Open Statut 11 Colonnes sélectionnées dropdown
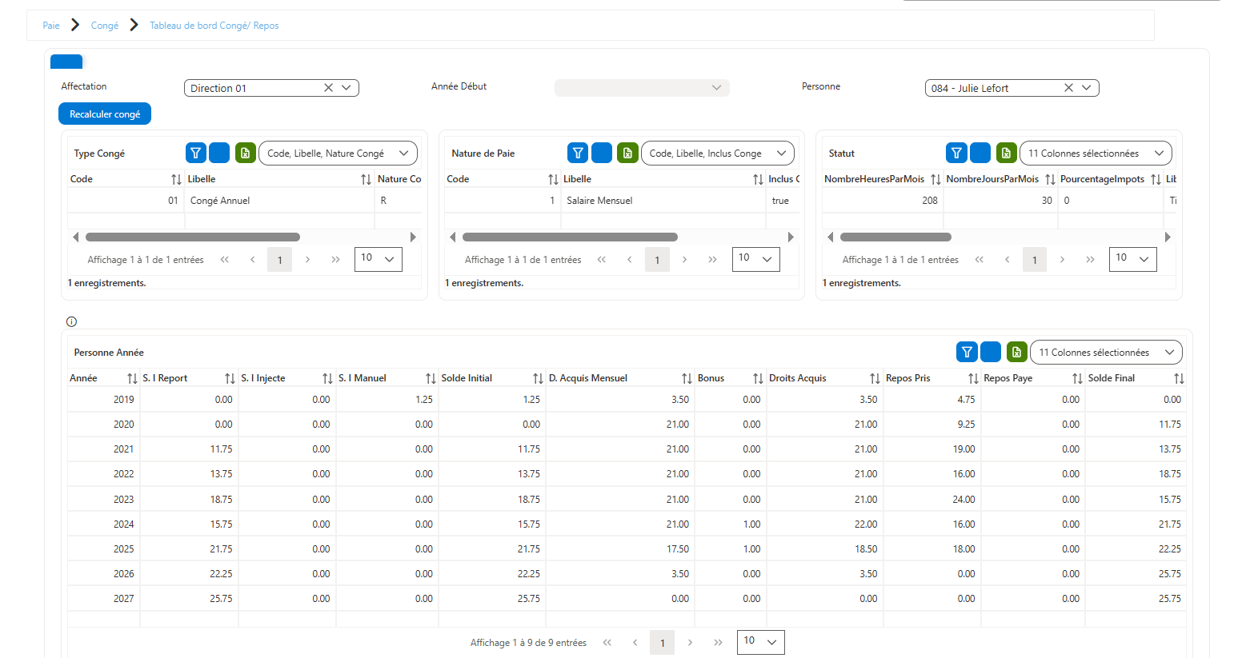Image resolution: width=1254 pixels, height=658 pixels. click(1096, 153)
